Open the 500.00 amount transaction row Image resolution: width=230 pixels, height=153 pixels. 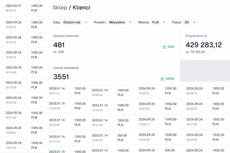click(x=157, y=150)
